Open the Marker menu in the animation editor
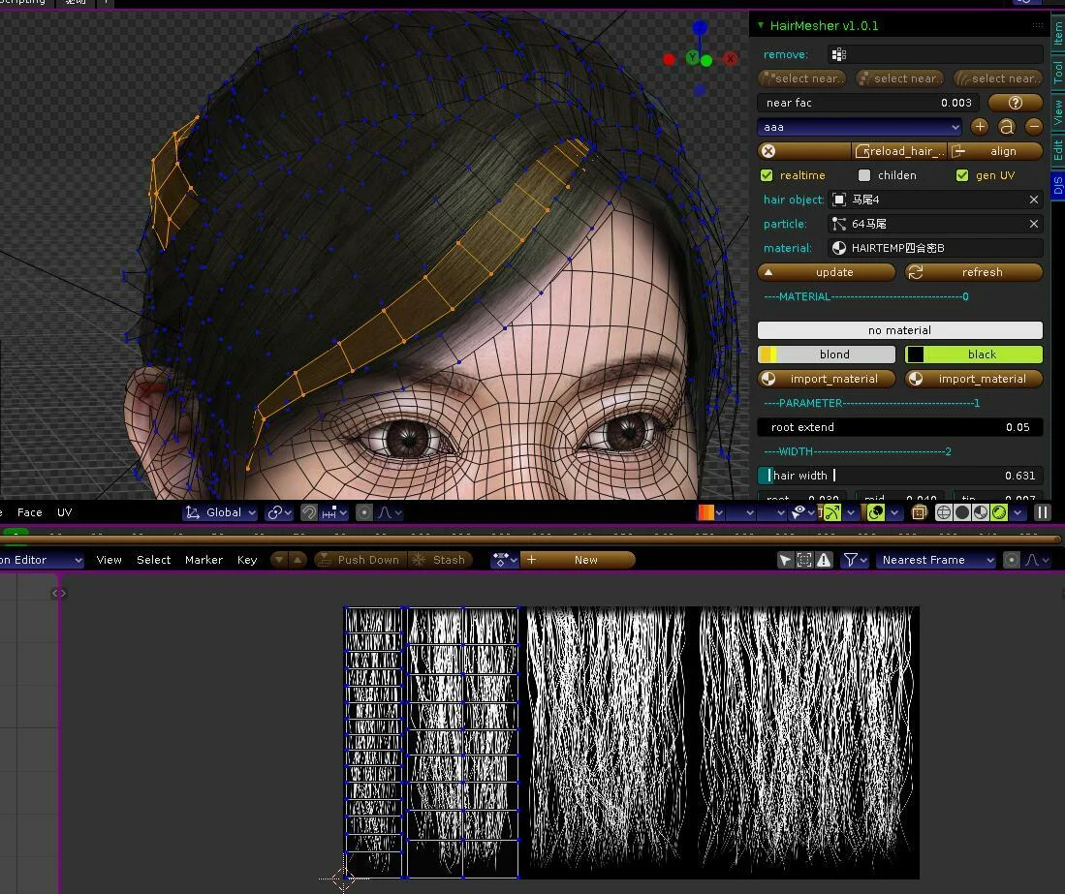The height and width of the screenshot is (894, 1065). pos(204,560)
